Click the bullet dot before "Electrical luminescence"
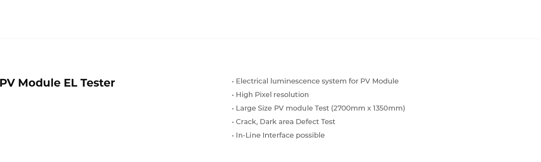The height and width of the screenshot is (162, 541). 233,82
